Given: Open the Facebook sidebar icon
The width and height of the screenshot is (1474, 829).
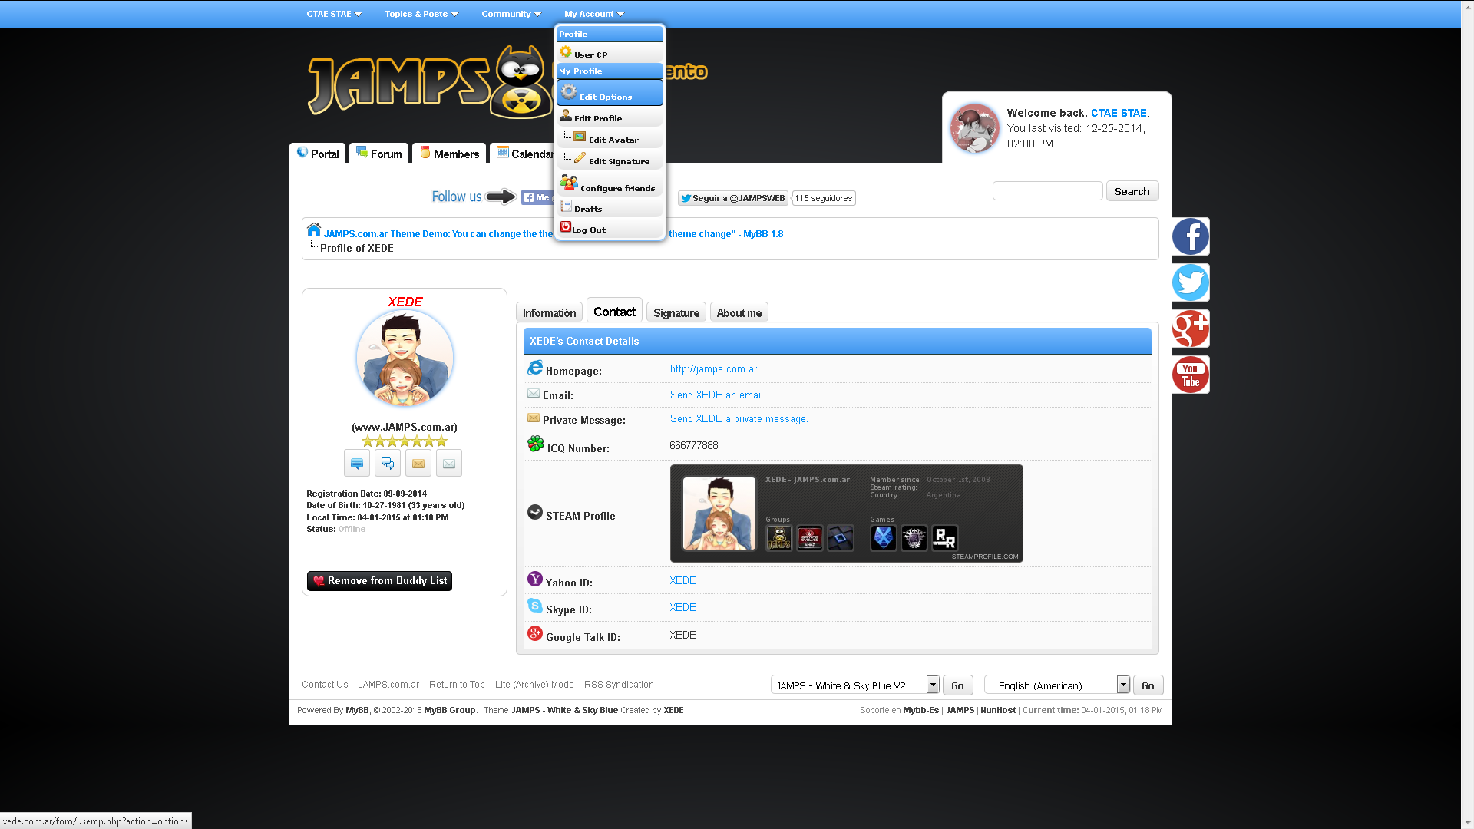Looking at the screenshot, I should point(1190,236).
